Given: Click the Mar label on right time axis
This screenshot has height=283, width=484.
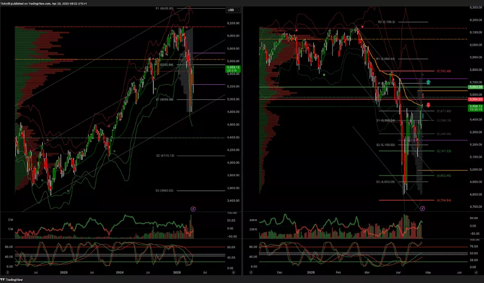Looking at the screenshot, I should [367, 272].
